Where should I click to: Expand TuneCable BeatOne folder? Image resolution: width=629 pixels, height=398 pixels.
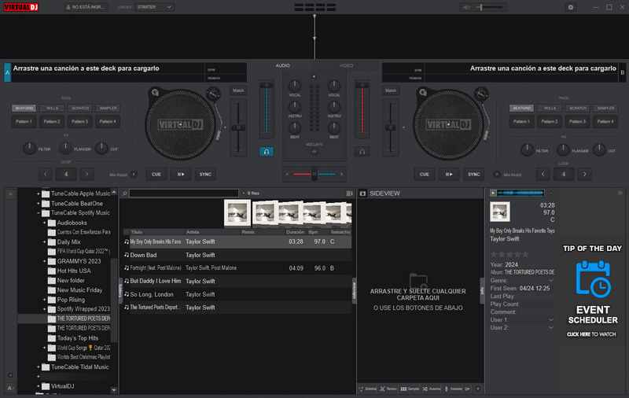click(x=39, y=204)
